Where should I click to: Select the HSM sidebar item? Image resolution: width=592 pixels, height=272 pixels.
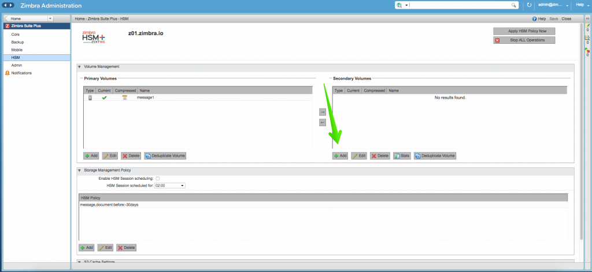(x=37, y=58)
